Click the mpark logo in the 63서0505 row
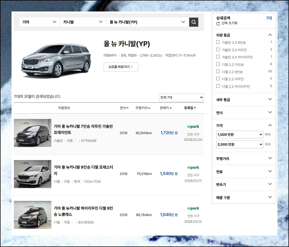Image resolution: width=289 pixels, height=247 pixels. pos(193,208)
